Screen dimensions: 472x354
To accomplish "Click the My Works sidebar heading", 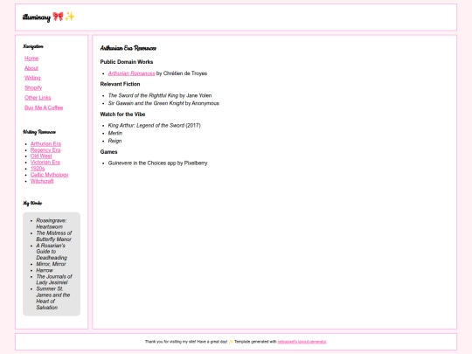I will click(x=32, y=203).
